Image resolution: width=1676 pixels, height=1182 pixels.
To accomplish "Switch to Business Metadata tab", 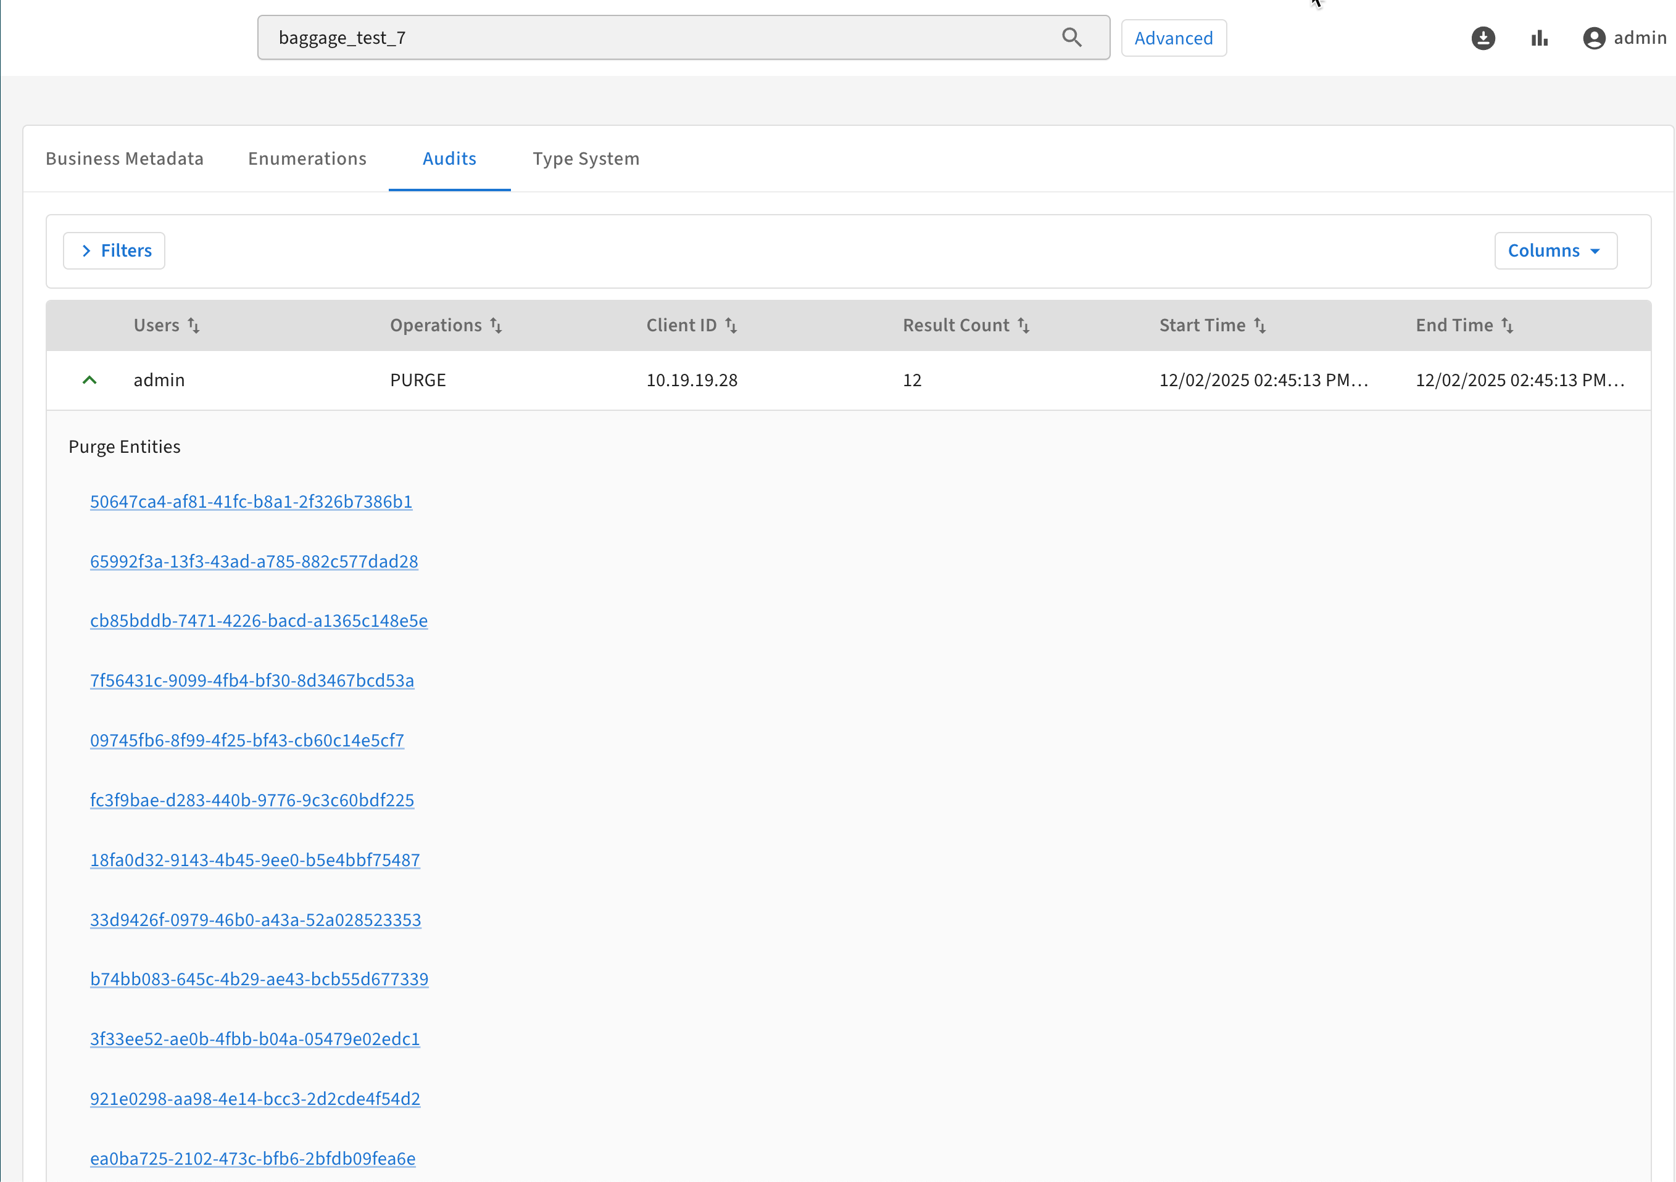I will pos(125,159).
